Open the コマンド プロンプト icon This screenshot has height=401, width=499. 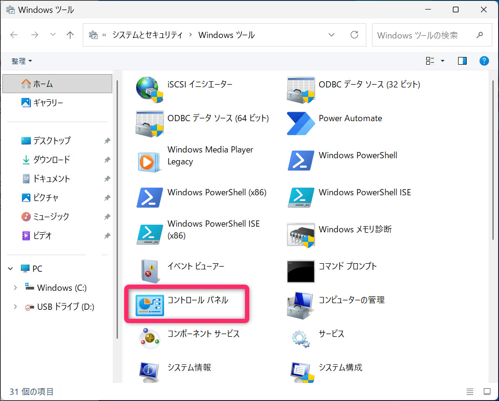301,271
